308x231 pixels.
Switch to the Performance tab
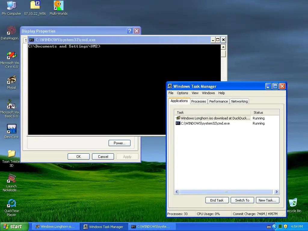coord(218,101)
